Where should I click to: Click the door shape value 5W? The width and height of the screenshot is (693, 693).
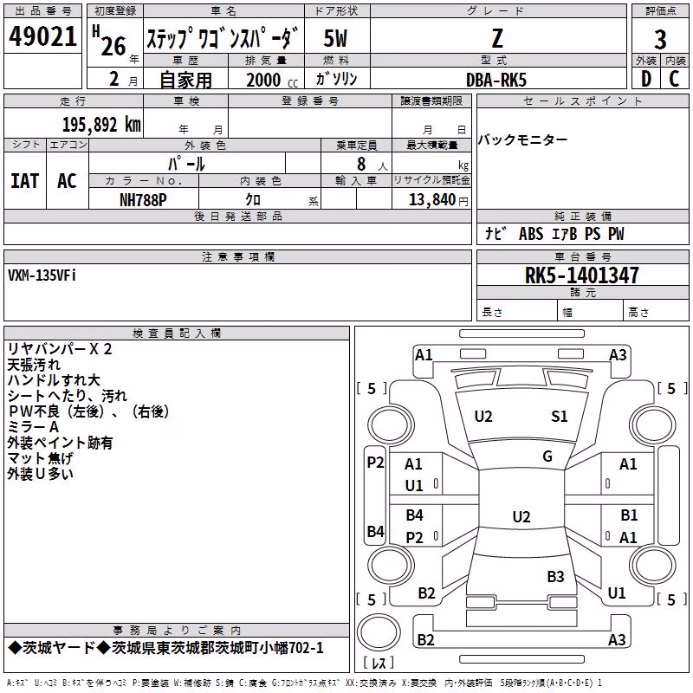pos(336,38)
